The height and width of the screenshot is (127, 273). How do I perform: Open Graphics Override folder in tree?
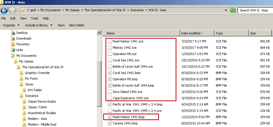[x=37, y=73]
